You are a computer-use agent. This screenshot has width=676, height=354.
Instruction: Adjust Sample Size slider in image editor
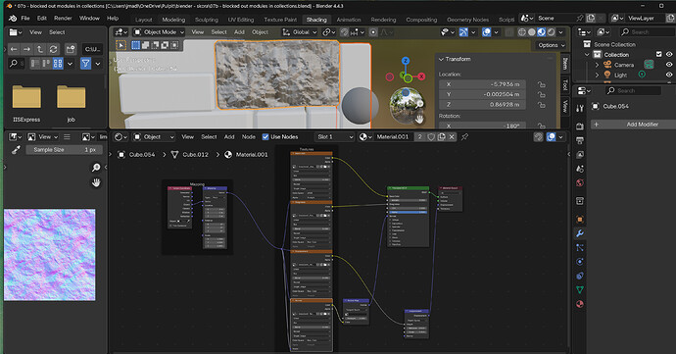(x=64, y=150)
